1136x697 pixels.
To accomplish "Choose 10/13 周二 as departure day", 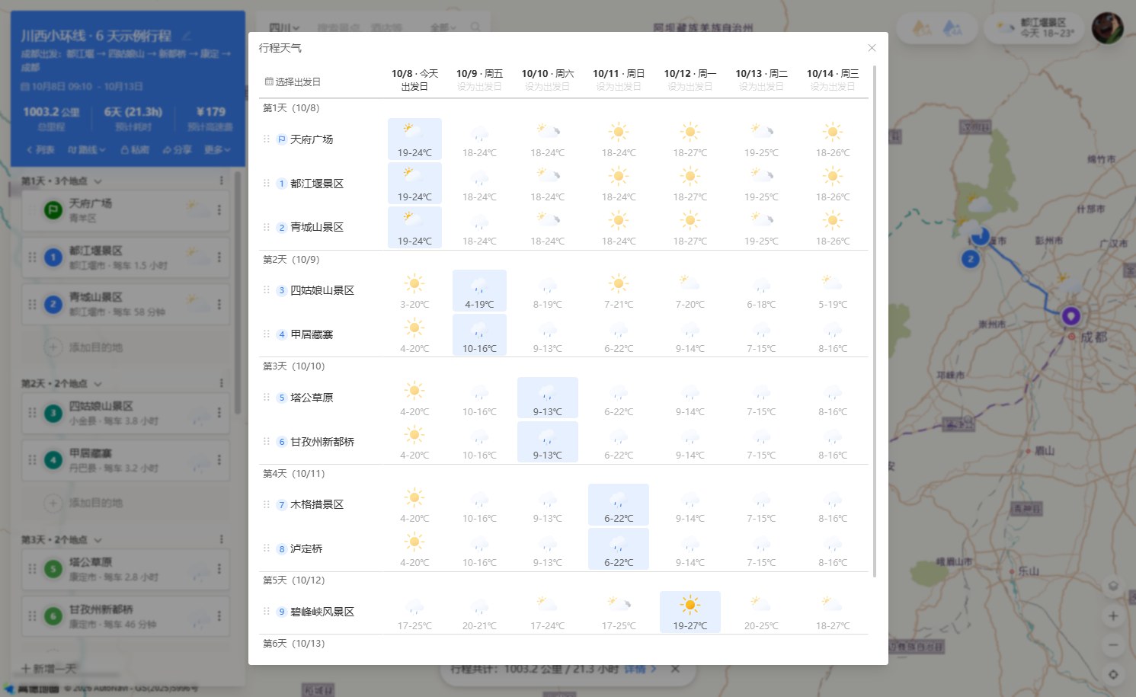I will click(x=761, y=87).
